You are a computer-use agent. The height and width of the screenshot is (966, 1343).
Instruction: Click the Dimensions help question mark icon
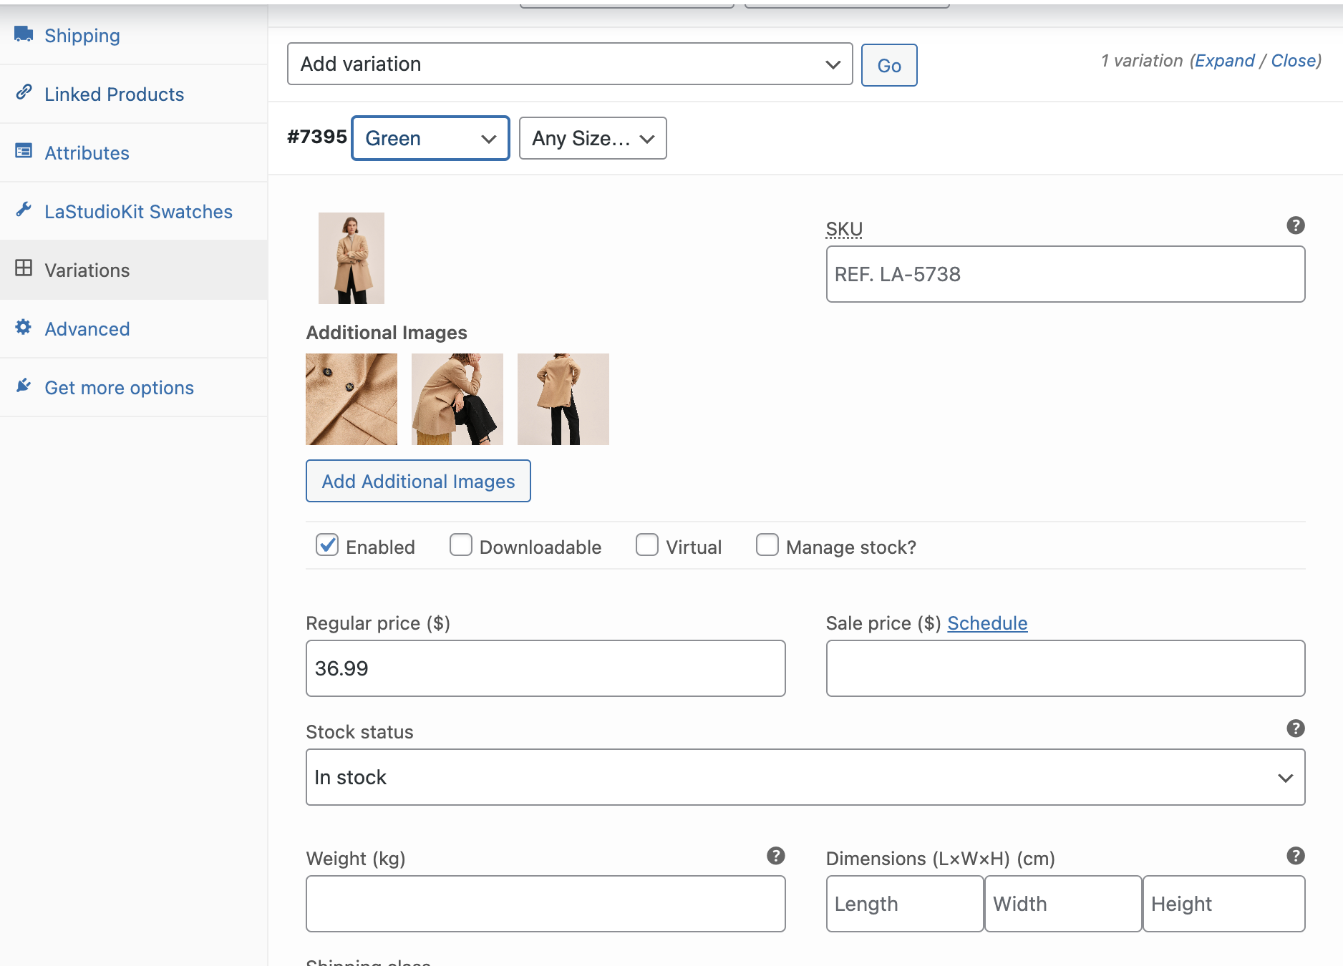1295,856
